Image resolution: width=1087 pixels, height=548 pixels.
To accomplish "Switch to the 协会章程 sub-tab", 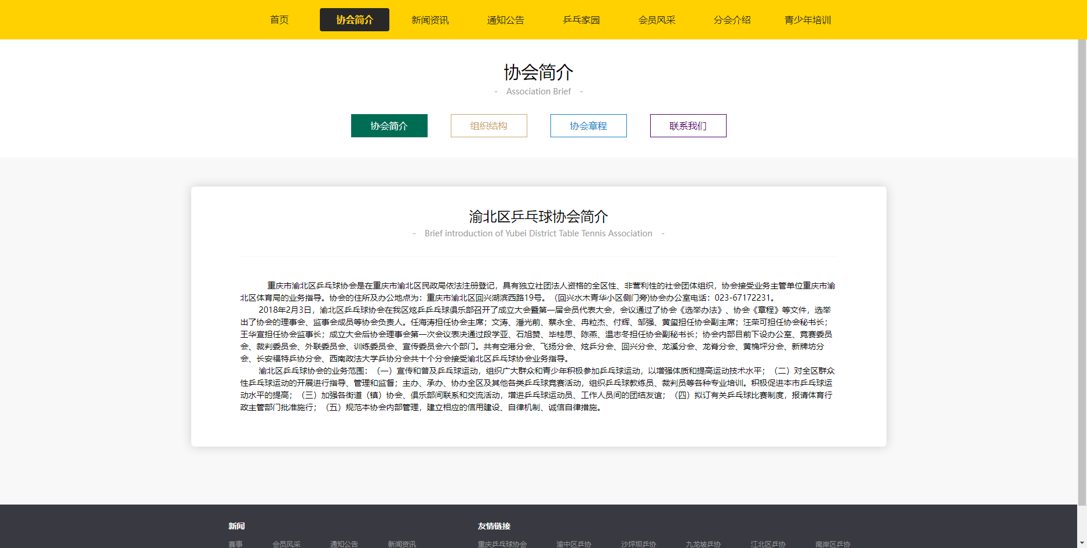I will click(x=589, y=126).
